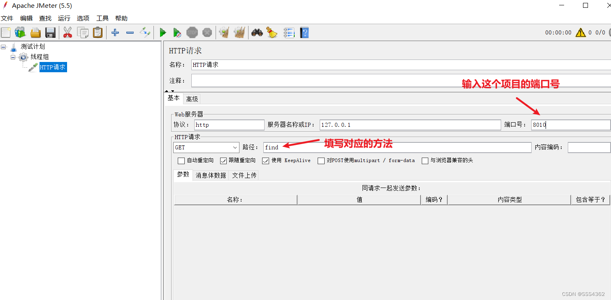
Task: Select the 消息体数据 tab
Action: click(211, 175)
